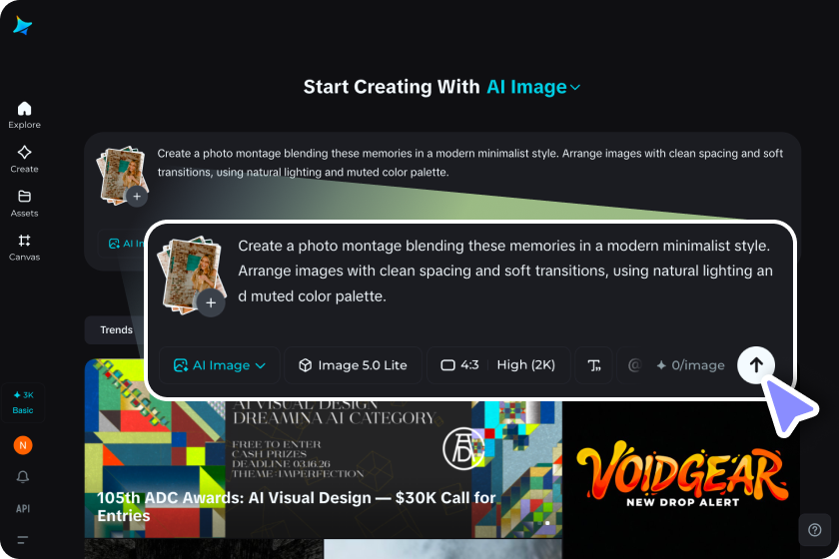Click inside the enlarged prompt text field
This screenshot has width=839, height=559.
[505, 271]
